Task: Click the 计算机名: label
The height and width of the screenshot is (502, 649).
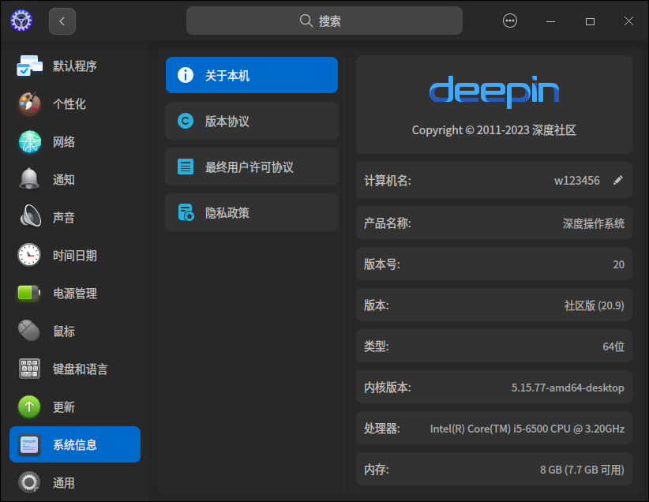Action: [388, 181]
